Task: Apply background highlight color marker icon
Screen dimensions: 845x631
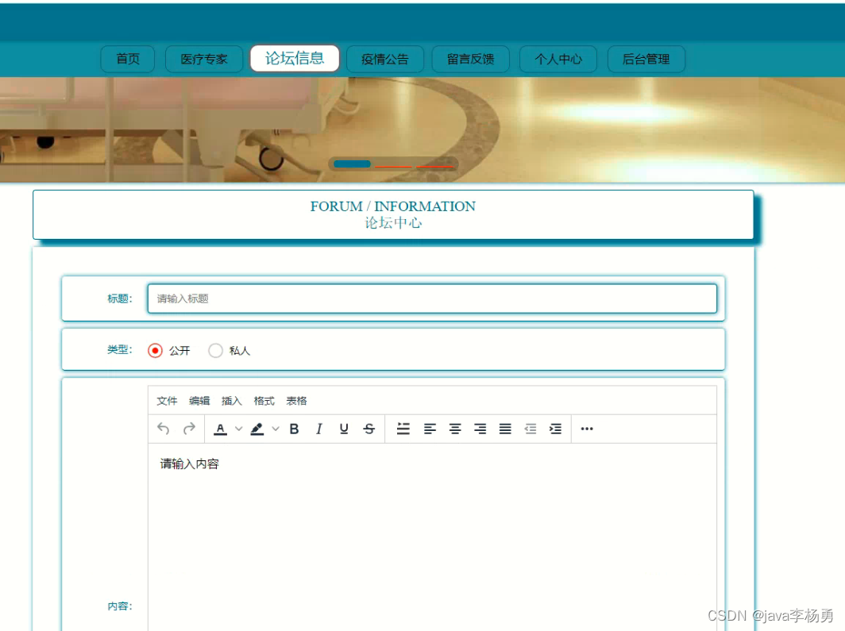Action: point(257,429)
